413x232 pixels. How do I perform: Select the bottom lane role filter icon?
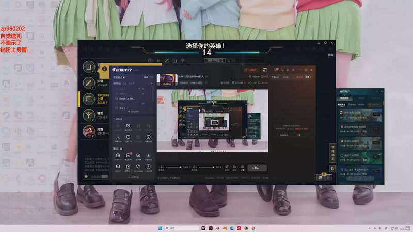coord(174,60)
